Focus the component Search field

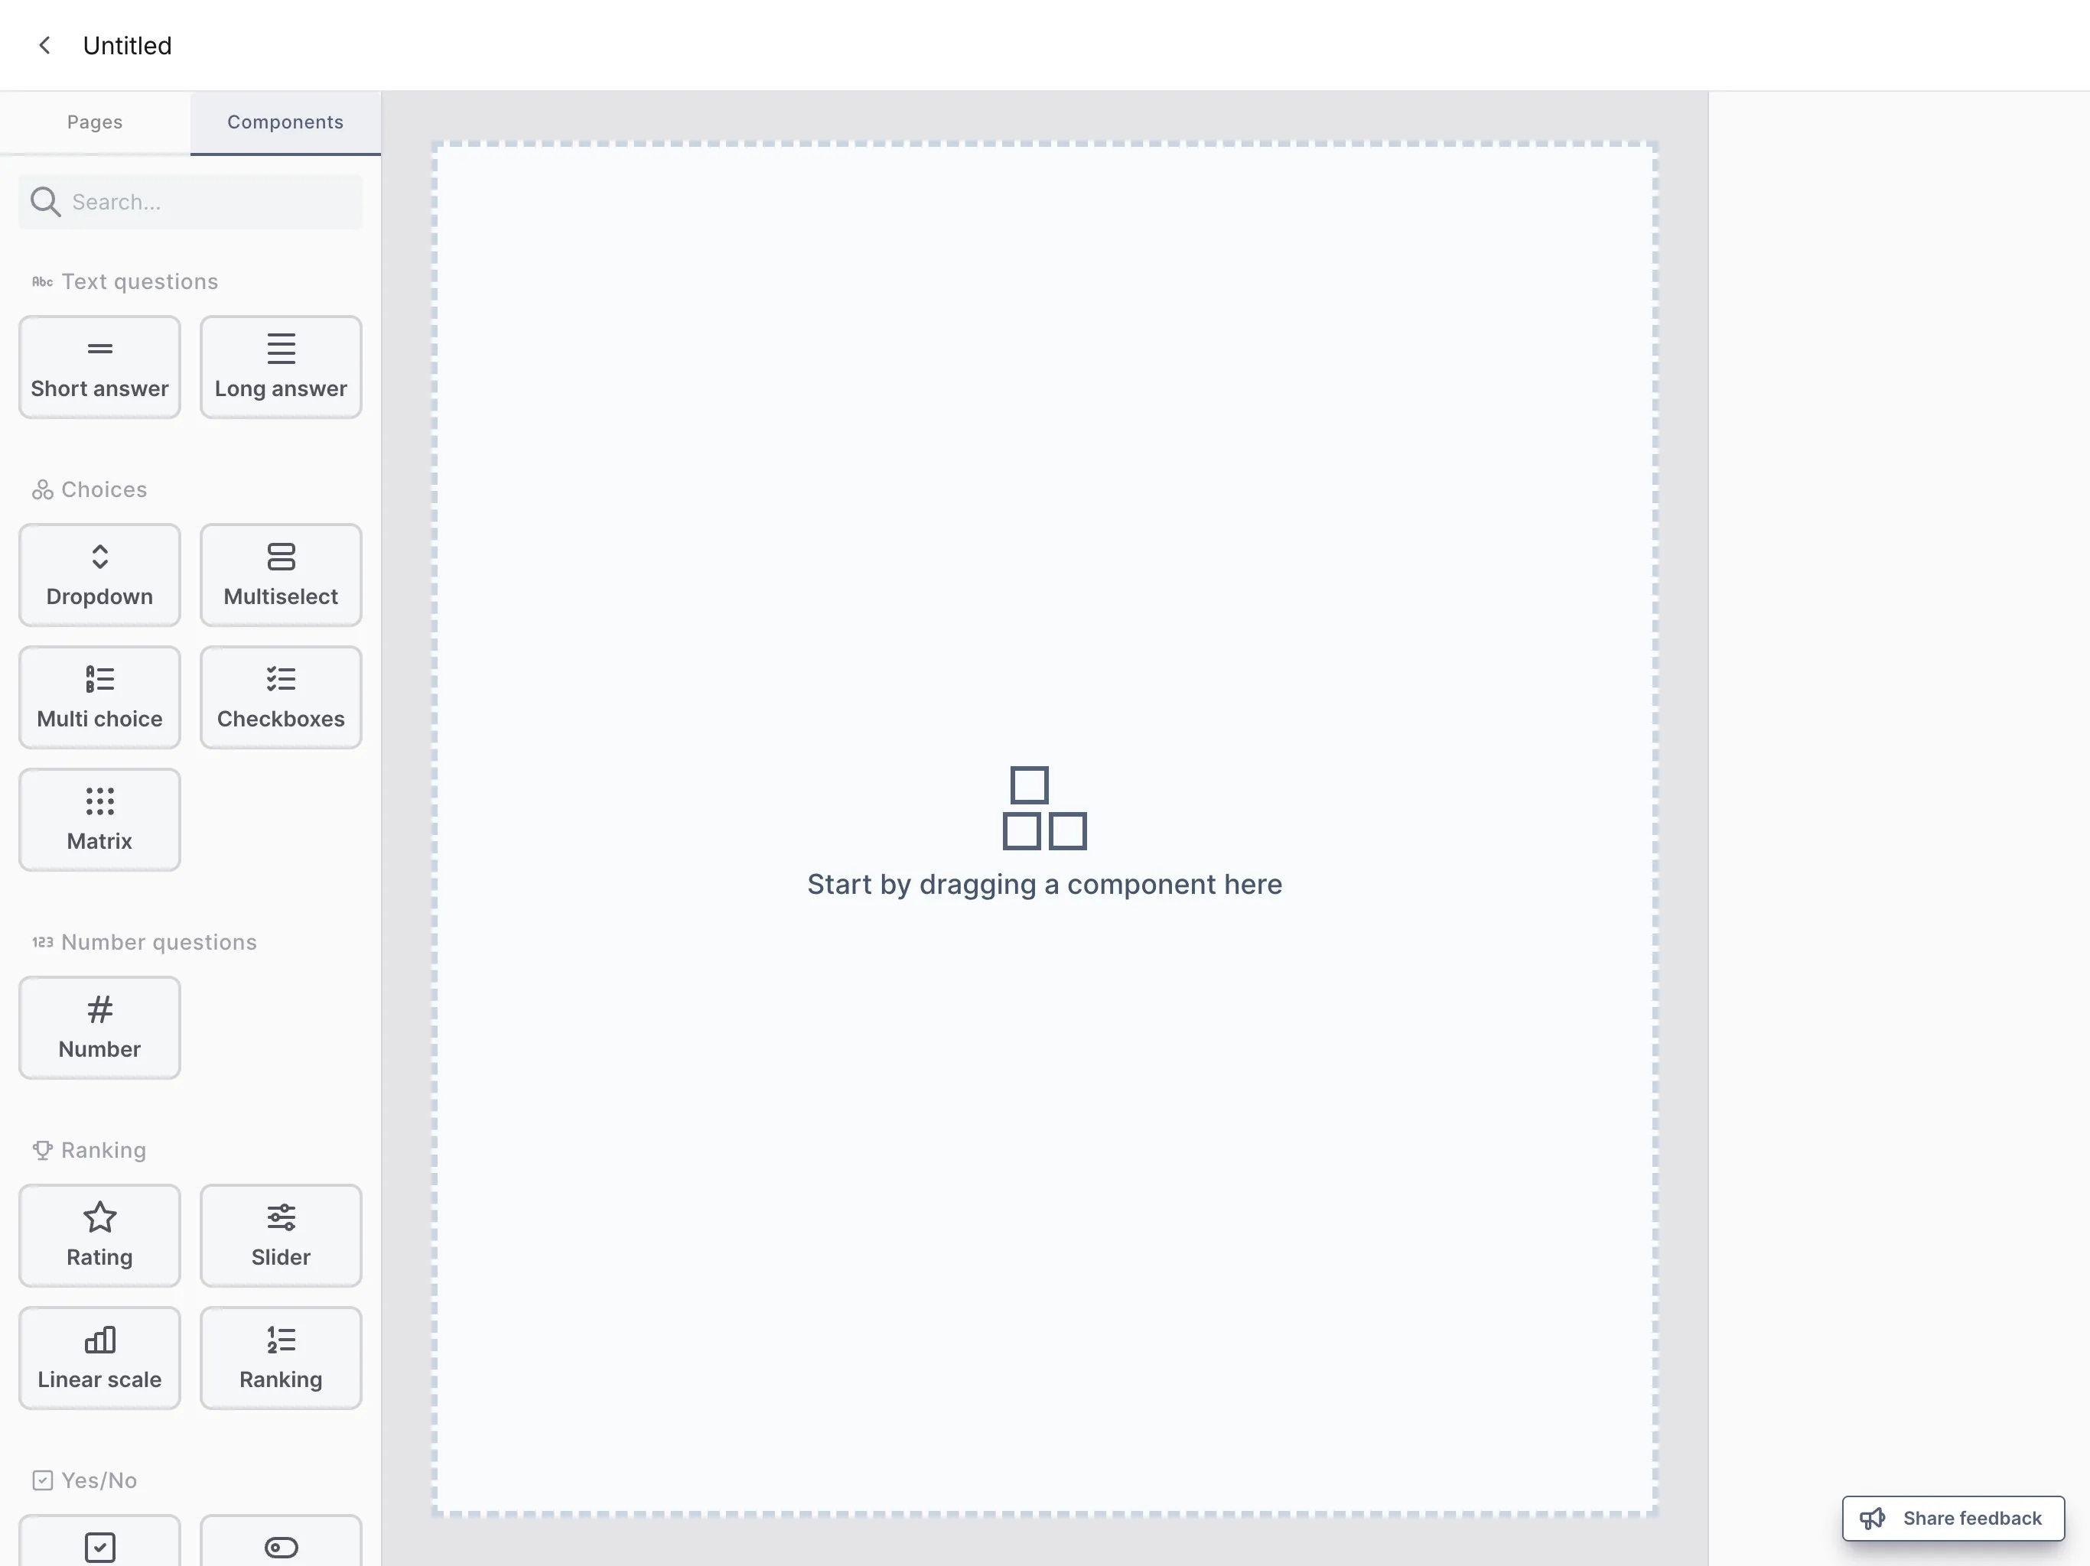point(190,202)
